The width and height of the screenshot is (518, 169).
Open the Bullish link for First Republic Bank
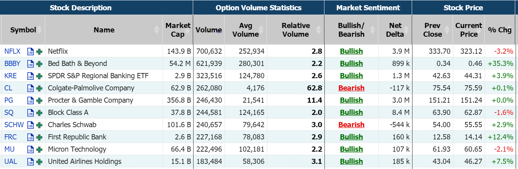[351, 137]
